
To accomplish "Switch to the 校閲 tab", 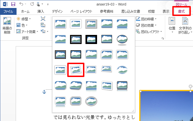I will 151,12.
